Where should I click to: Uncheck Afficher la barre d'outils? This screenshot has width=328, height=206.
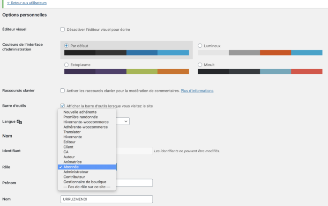62,106
